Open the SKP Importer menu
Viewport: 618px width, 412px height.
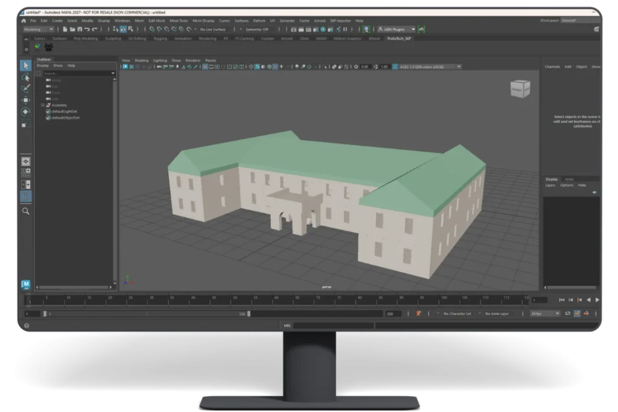(340, 21)
